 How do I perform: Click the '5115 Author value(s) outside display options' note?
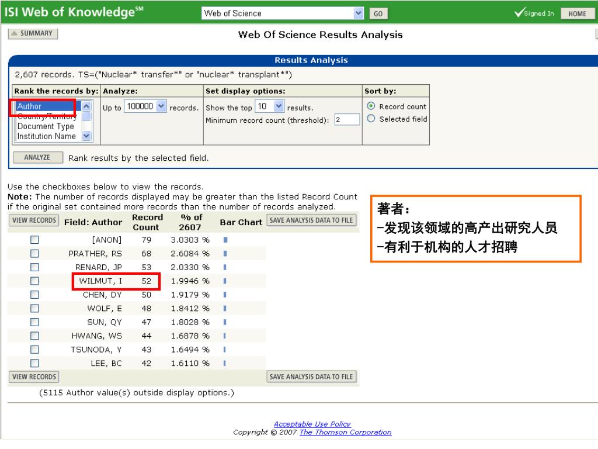(137, 392)
